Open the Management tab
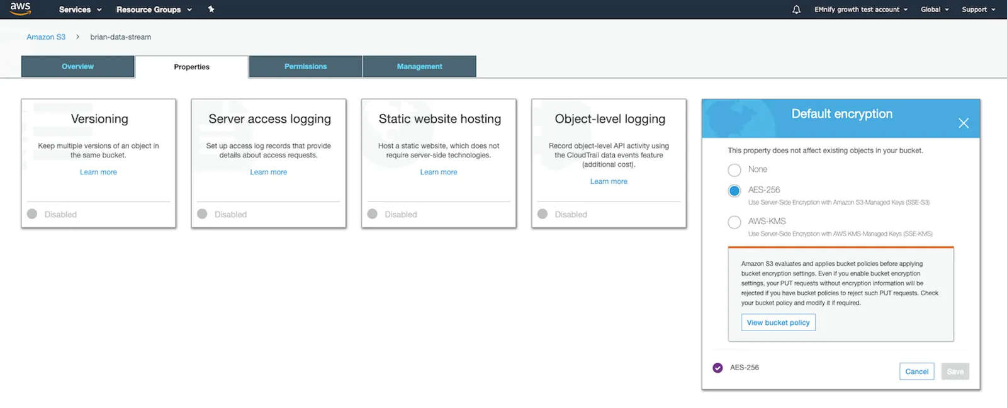The width and height of the screenshot is (1007, 408). (x=420, y=67)
